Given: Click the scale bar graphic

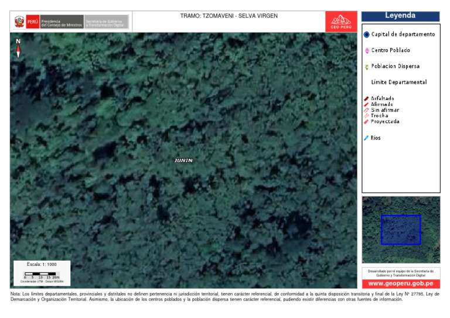Looking at the screenshot, I should [x=42, y=276].
